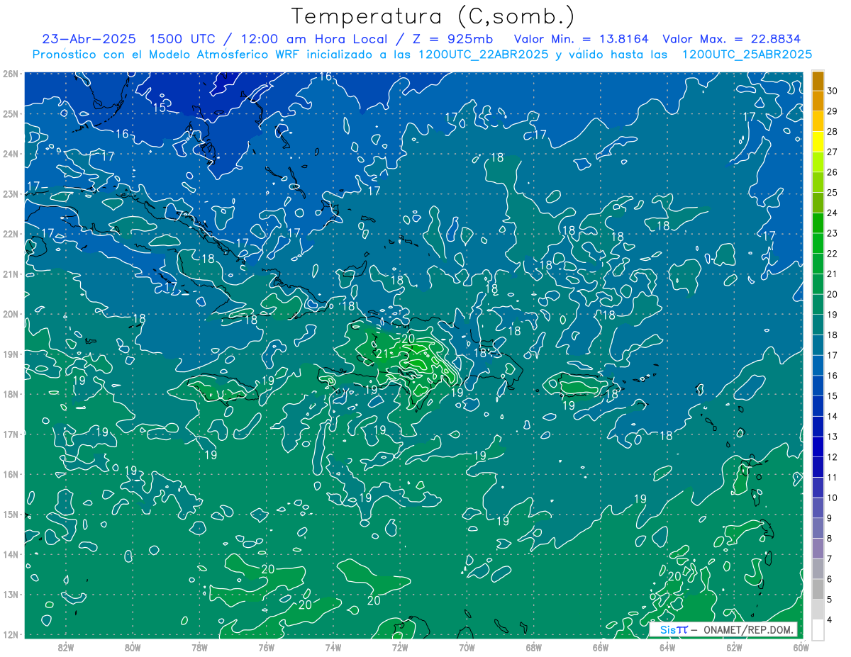
Task: Click the "64W" longitude axis label
Action: tap(667, 647)
